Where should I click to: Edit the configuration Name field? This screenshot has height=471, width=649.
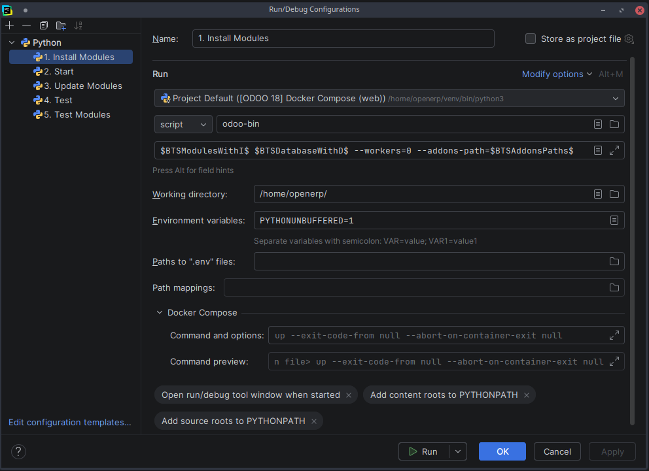(x=343, y=39)
